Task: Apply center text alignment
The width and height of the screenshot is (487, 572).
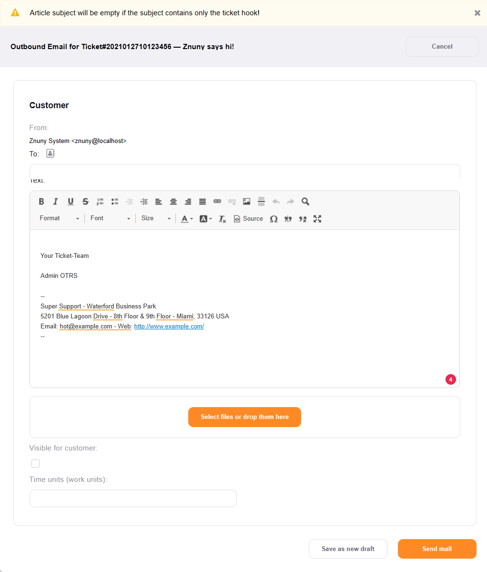Action: (173, 201)
